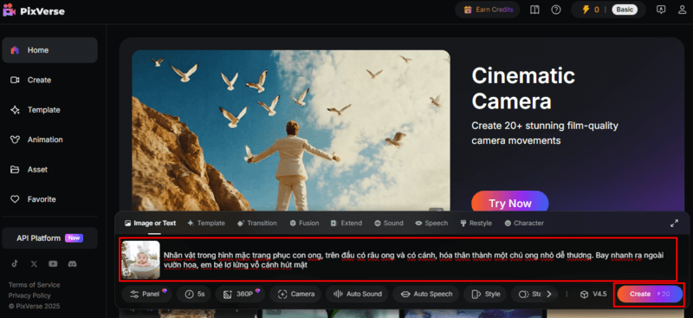The width and height of the screenshot is (693, 318).
Task: Open the Home sidebar item
Action: coord(50,50)
